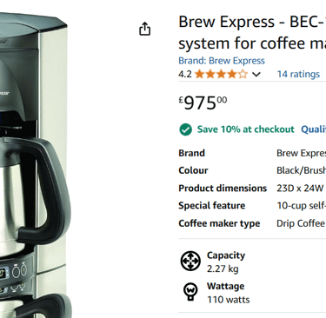Image resolution: width=326 pixels, height=318 pixels.
Task: Click the Wattage bulb icon
Action: 190,291
